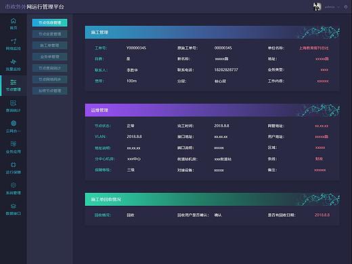Click the street station value xxx街道站
Viewport: 352px width, 264px height.
point(223,159)
